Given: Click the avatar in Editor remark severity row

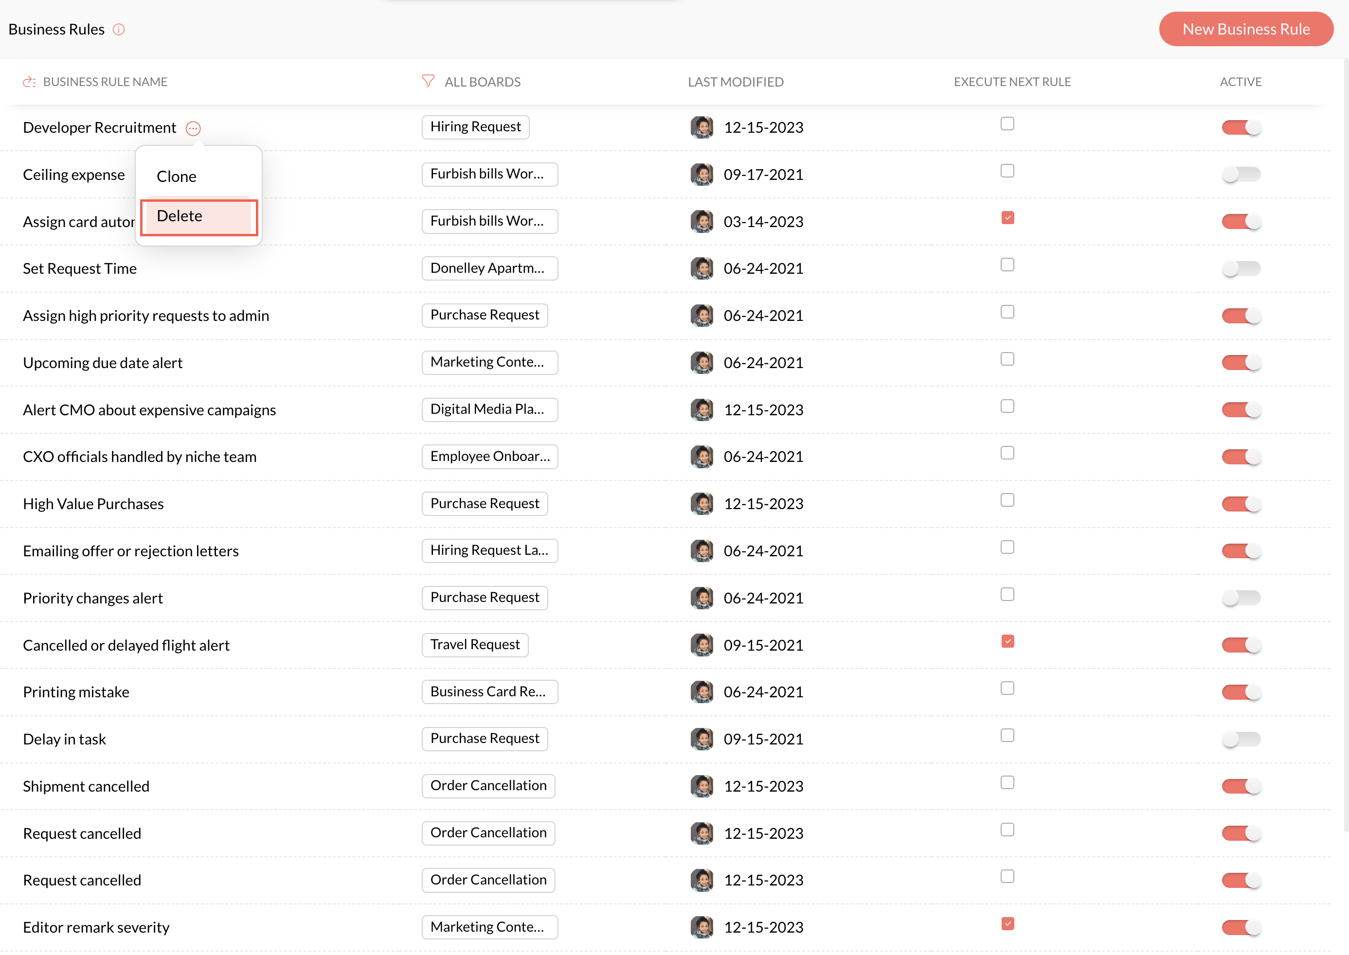Looking at the screenshot, I should [701, 927].
